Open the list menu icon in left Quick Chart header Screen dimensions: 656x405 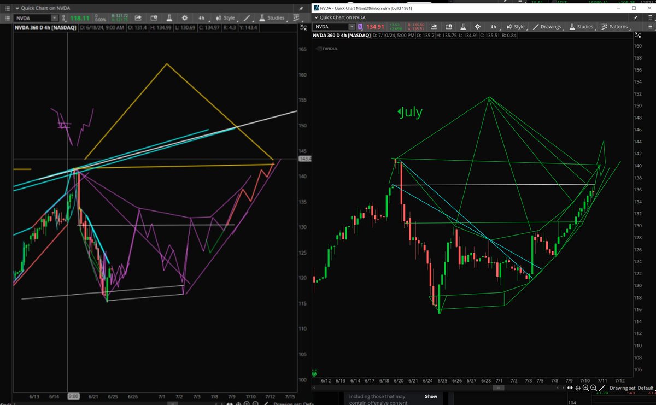click(x=7, y=9)
